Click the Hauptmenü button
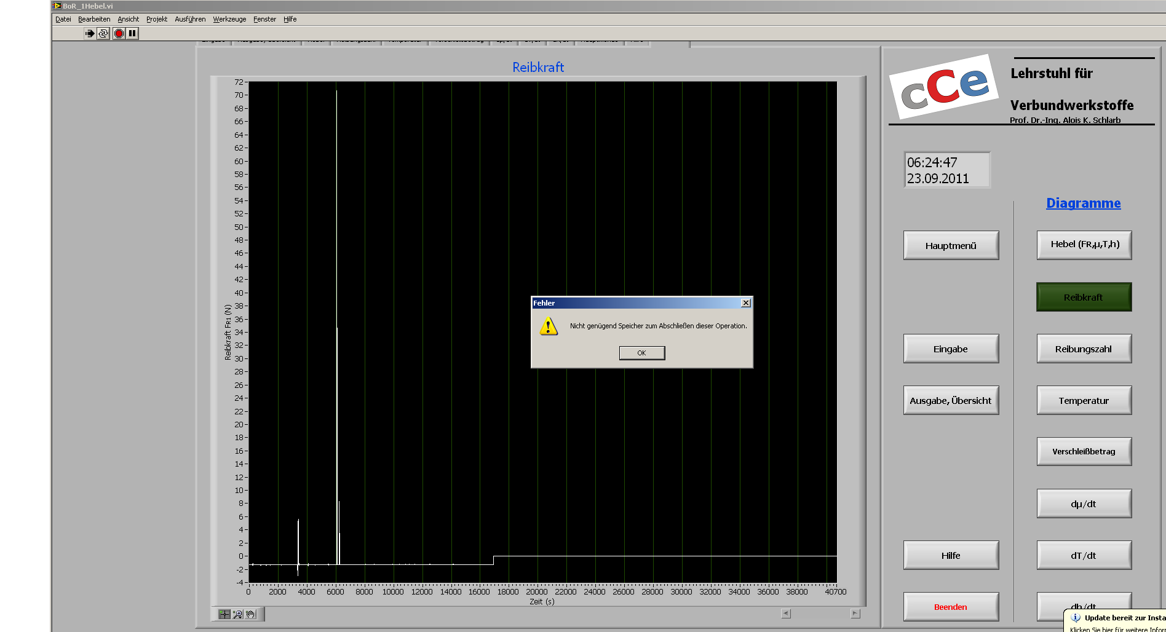The image size is (1166, 632). coord(951,245)
